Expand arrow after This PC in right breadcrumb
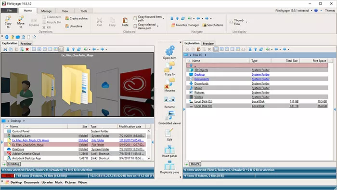This screenshot has height=190, width=337. click(x=206, y=55)
